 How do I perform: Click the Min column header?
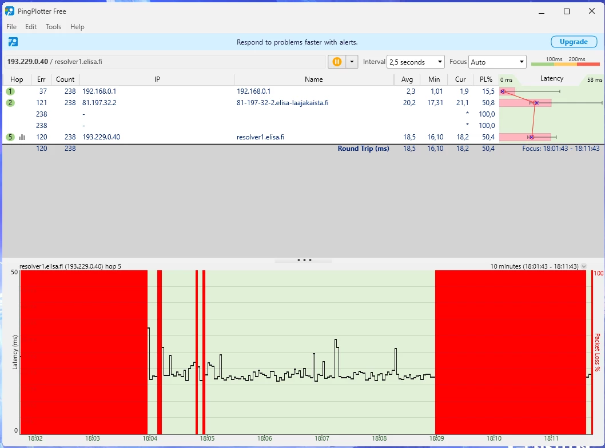point(434,79)
